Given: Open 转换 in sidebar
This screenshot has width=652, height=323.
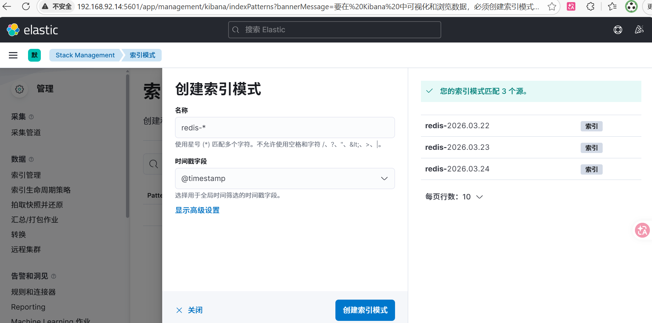Looking at the screenshot, I should [x=18, y=234].
